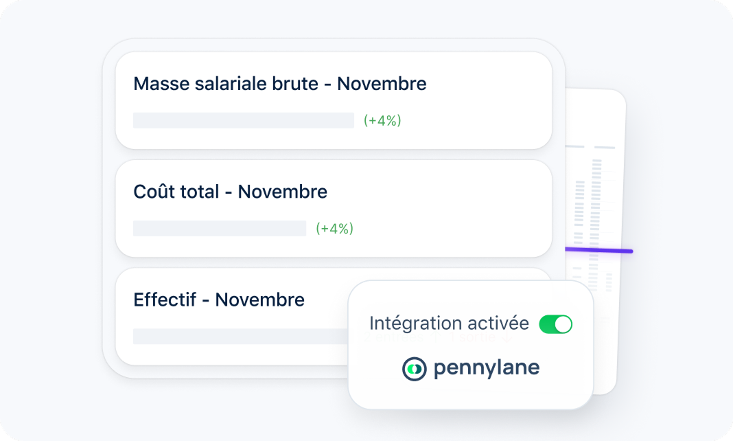Image resolution: width=733 pixels, height=441 pixels.
Task: Click the small bottom-right column of payslip lines
Action: [609, 282]
